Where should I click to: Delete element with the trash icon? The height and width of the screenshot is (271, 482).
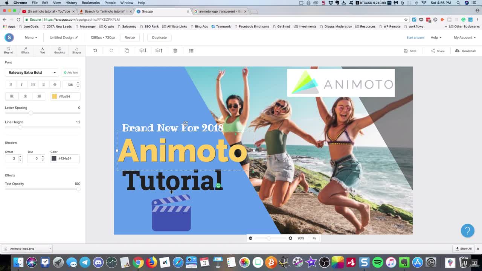(175, 50)
